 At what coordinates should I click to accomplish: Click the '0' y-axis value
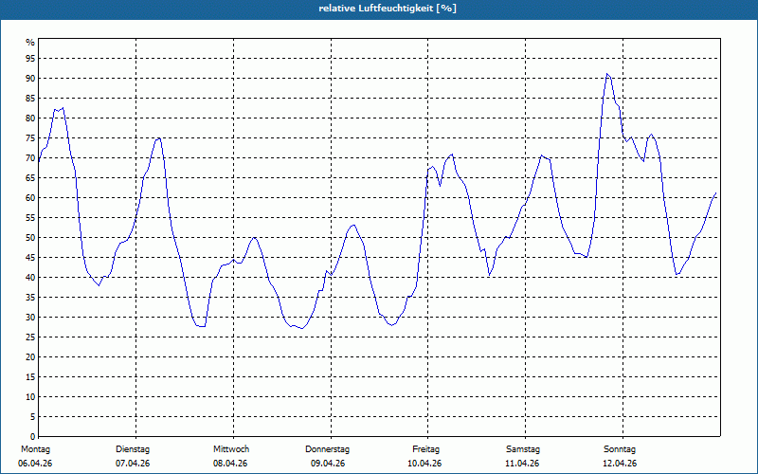click(32, 437)
